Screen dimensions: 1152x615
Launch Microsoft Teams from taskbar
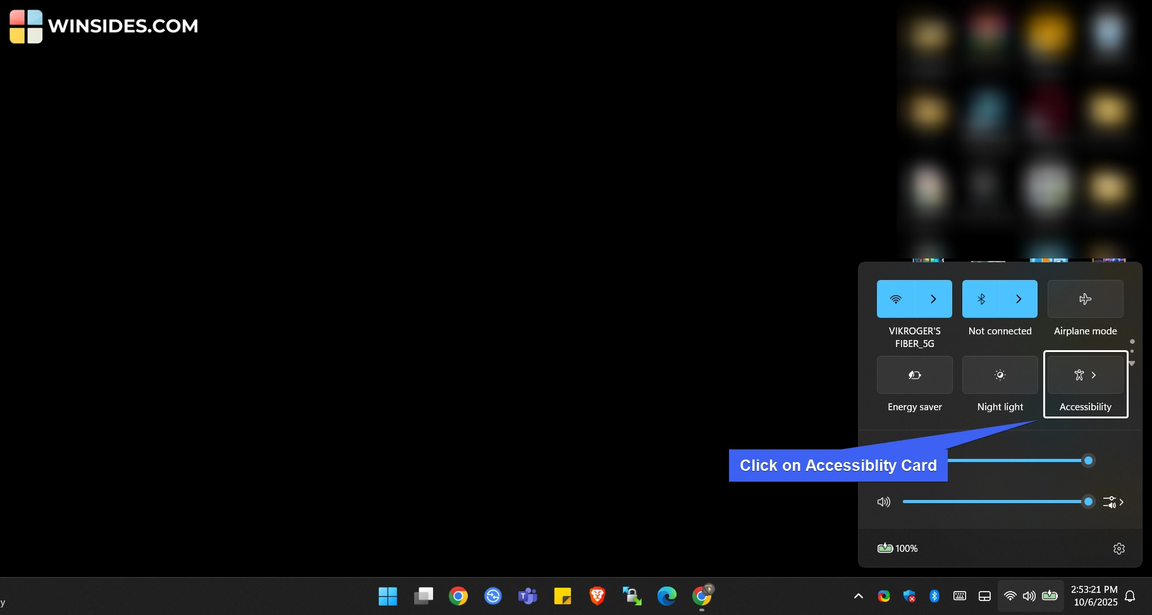[x=527, y=596]
